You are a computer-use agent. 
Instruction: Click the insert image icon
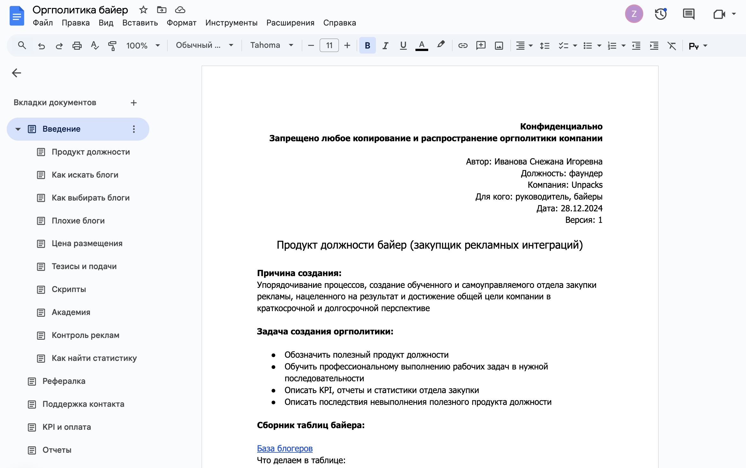click(499, 46)
